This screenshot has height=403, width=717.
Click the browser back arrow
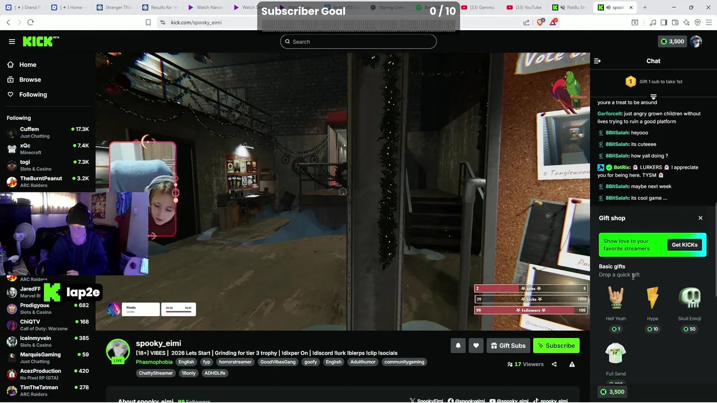coord(8,22)
